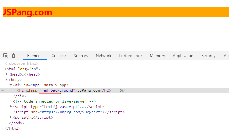The width and height of the screenshot is (229, 136).
Task: Select the JSPang.com heading on page
Action: [27, 12]
